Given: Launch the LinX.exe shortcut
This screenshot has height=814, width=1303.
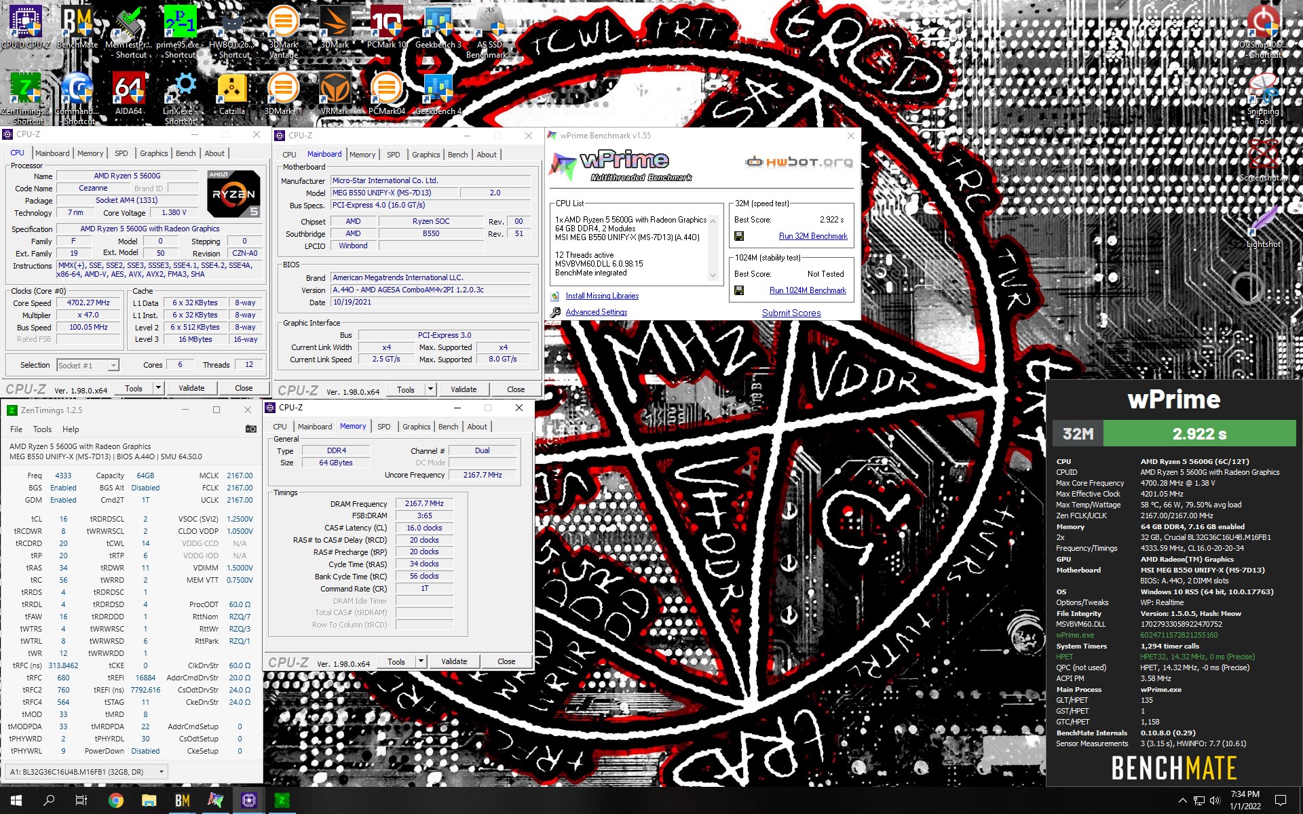Looking at the screenshot, I should click(180, 98).
